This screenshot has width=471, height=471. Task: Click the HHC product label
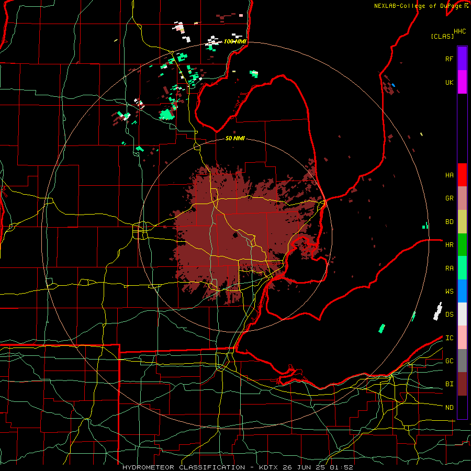point(459,31)
